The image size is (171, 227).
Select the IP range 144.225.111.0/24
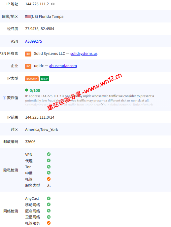[x=40, y=117]
